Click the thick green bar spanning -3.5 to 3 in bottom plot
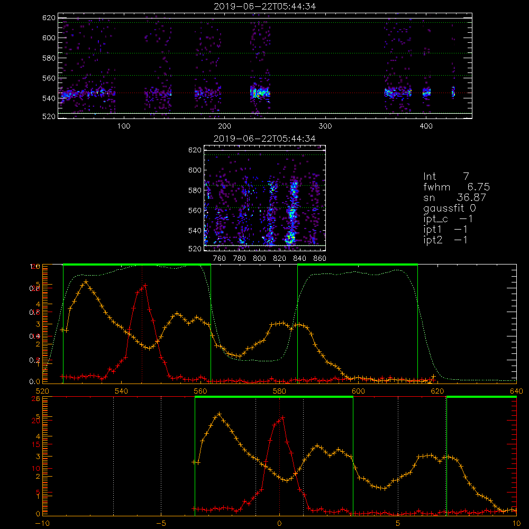The width and height of the screenshot is (529, 529). [x=274, y=397]
